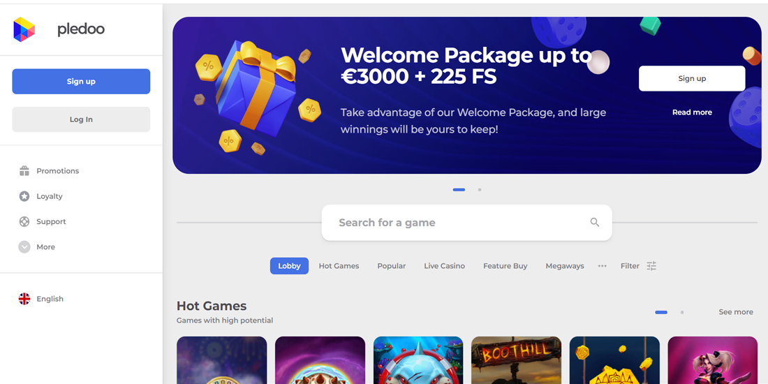The height and width of the screenshot is (384, 768).
Task: Click the Loyalty star icon
Action: (x=24, y=196)
